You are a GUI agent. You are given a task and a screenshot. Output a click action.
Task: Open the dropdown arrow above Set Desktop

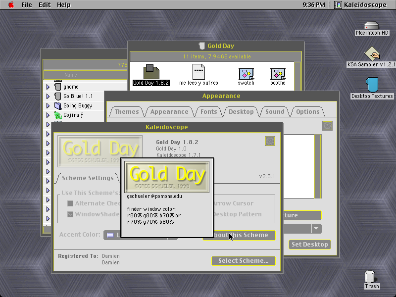click(316, 229)
